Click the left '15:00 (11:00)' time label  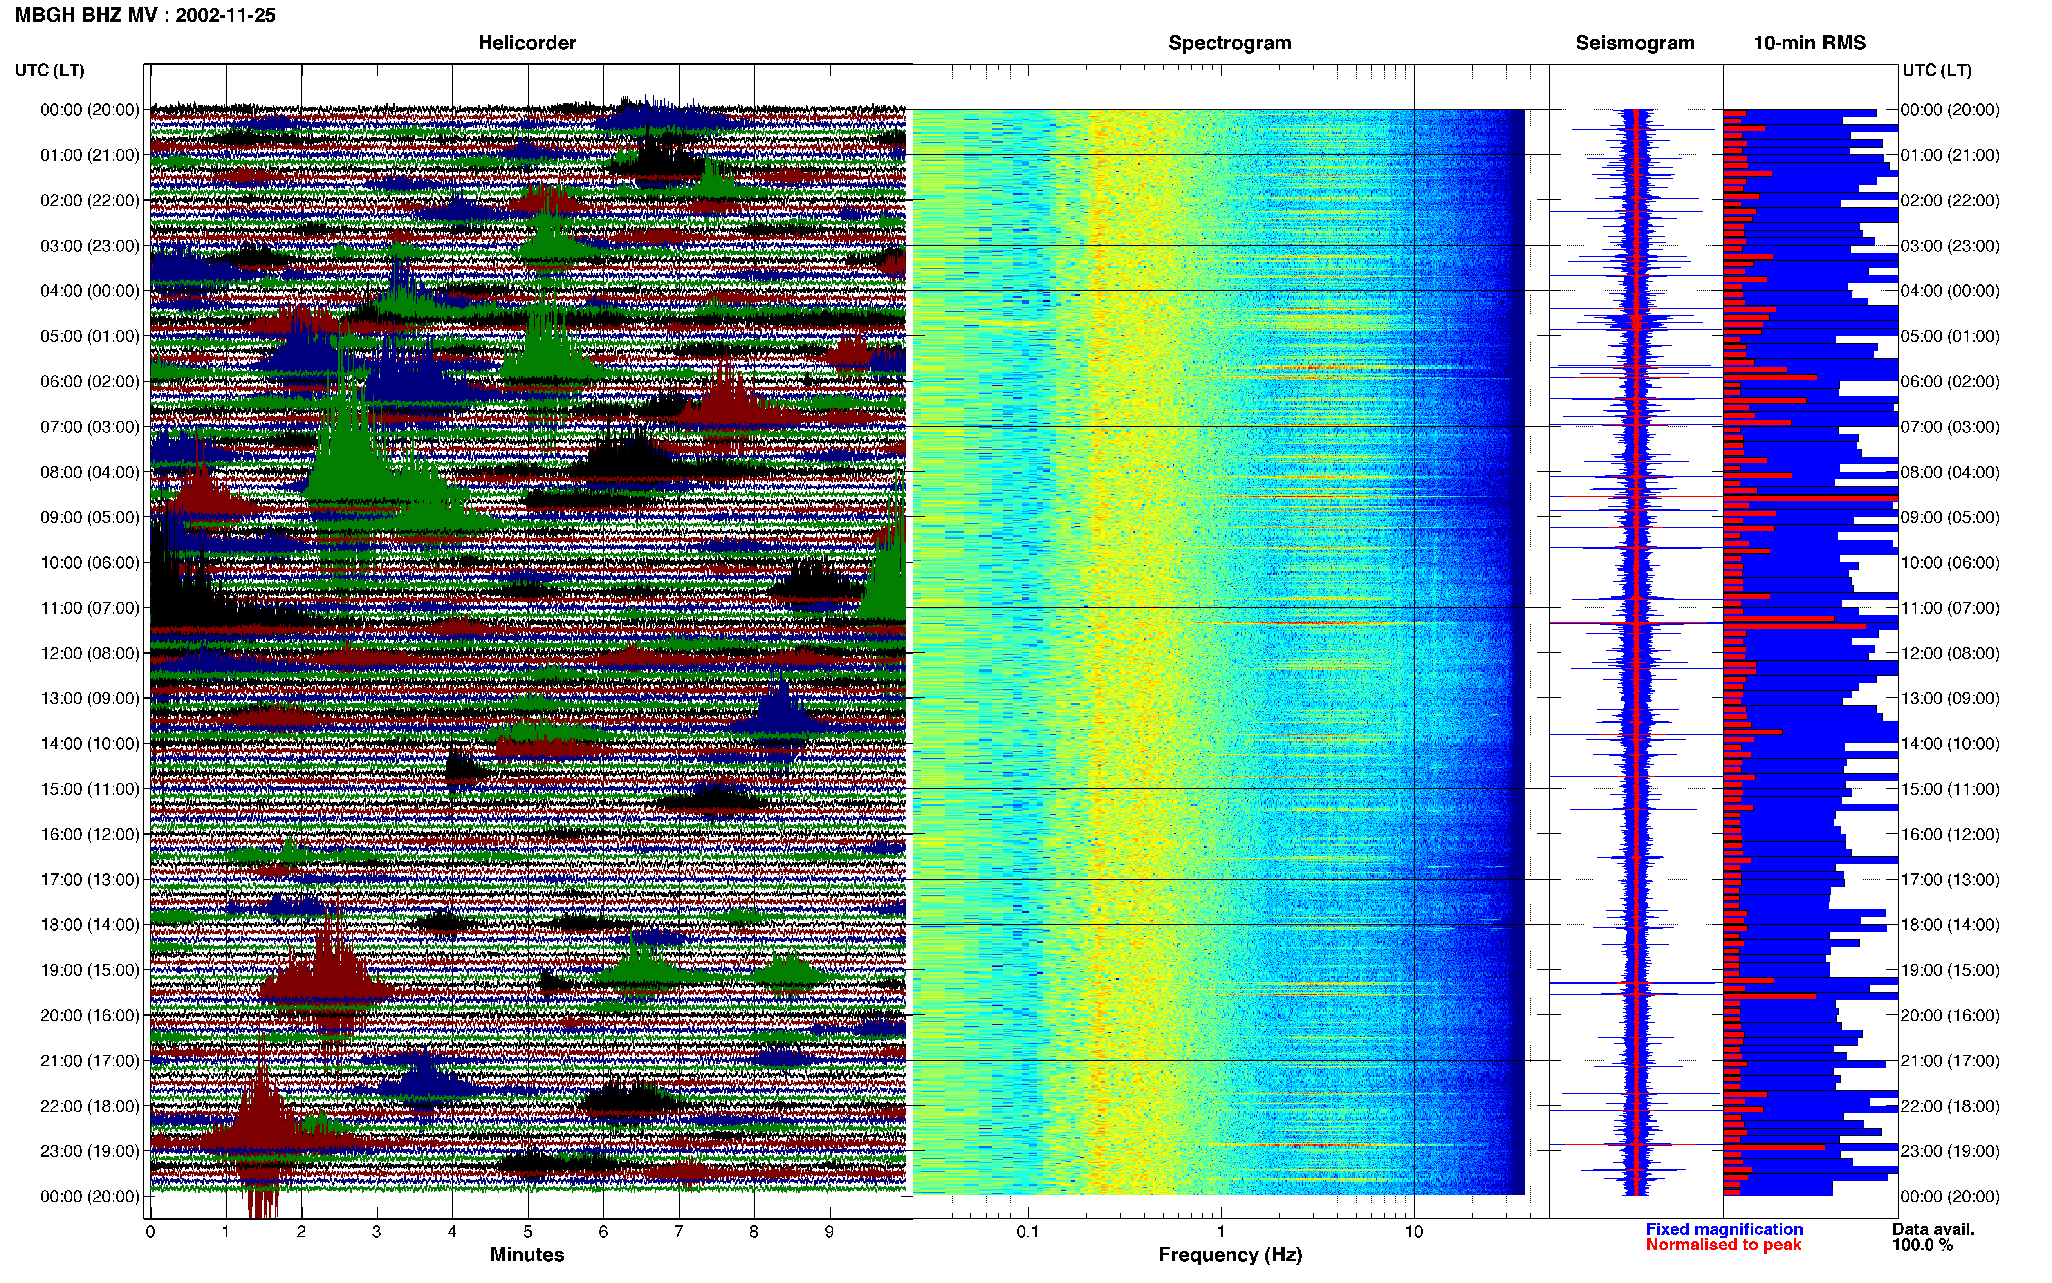pos(90,789)
